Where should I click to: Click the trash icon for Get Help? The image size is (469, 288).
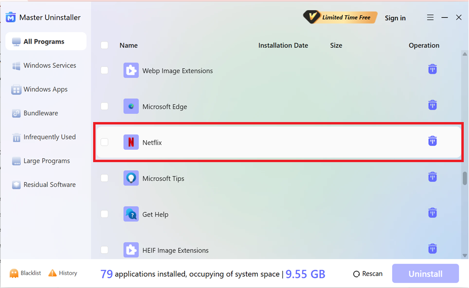coord(432,213)
